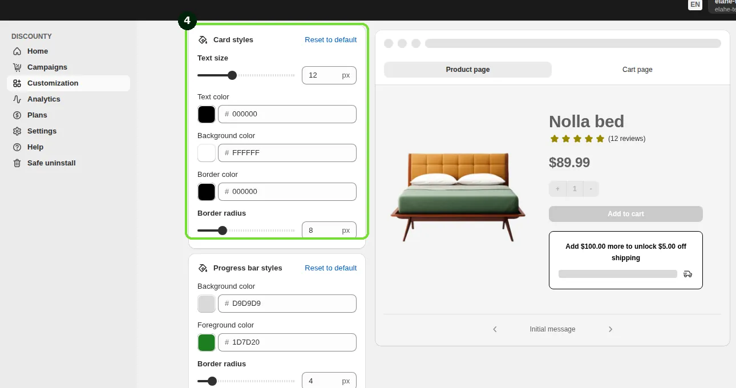The image size is (736, 388).
Task: Open the Help menu item
Action: [x=68, y=147]
